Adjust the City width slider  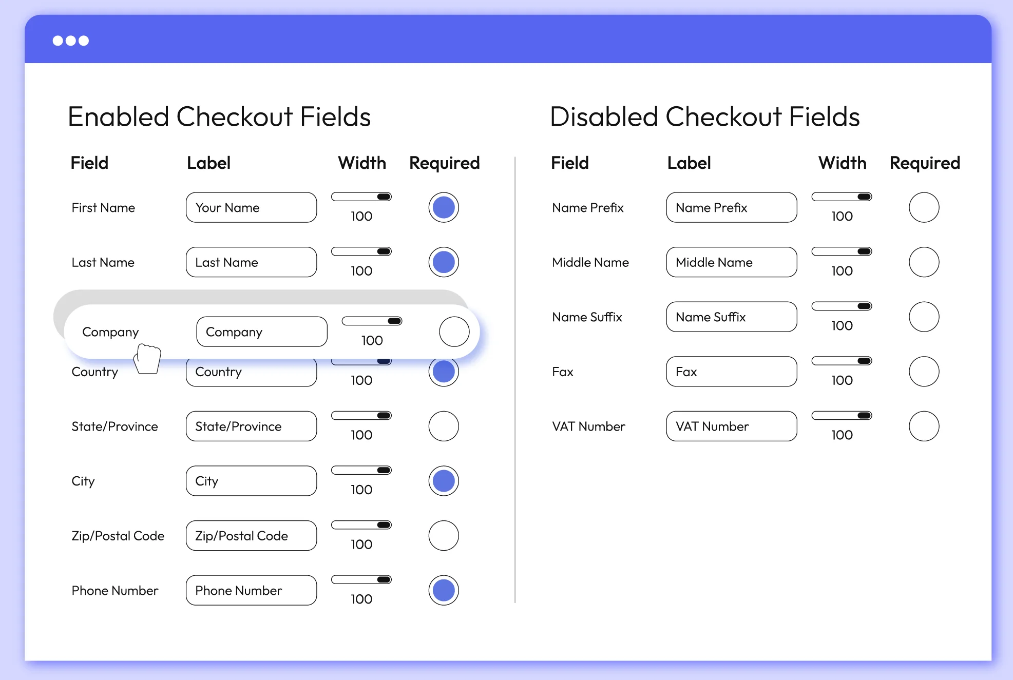(x=361, y=470)
